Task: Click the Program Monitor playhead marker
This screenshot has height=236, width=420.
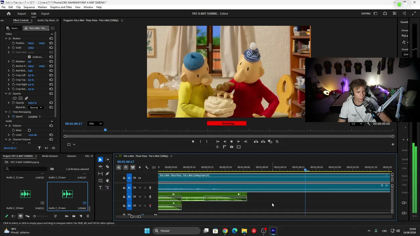Action: [x=105, y=130]
